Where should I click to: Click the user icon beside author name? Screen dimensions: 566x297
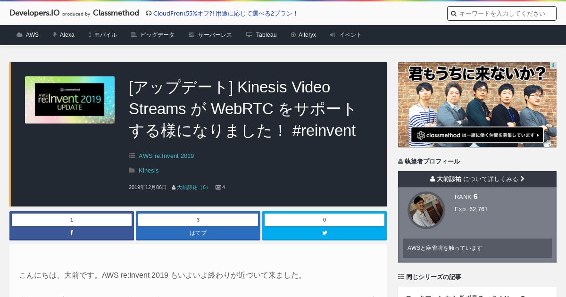point(174,188)
